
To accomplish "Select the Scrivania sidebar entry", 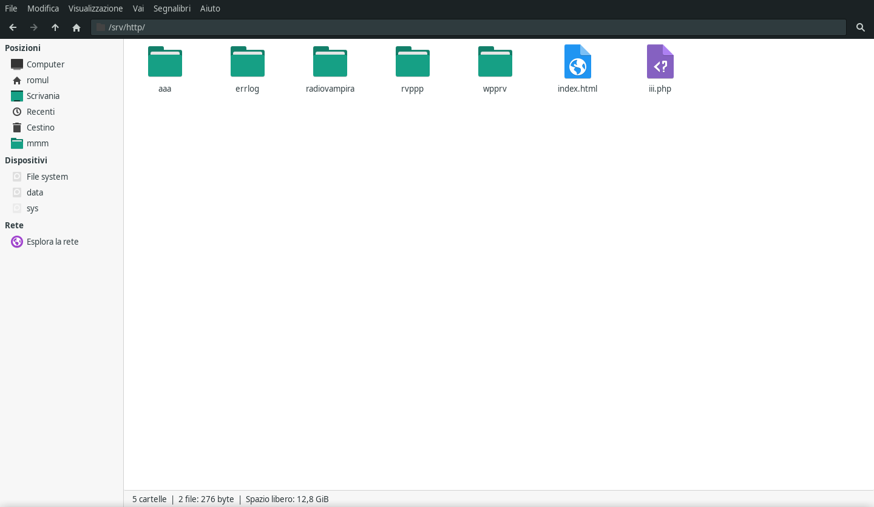I will (43, 96).
